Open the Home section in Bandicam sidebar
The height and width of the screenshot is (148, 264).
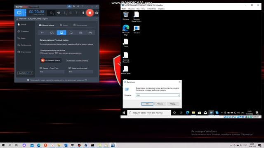tap(22, 25)
